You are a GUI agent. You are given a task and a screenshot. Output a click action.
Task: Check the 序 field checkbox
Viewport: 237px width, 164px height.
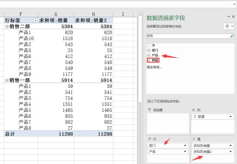[148, 45]
